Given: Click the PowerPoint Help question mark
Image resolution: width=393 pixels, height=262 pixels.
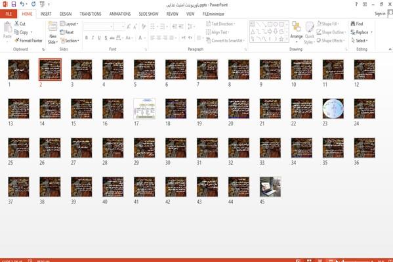Looking at the screenshot, I should click(x=356, y=4).
